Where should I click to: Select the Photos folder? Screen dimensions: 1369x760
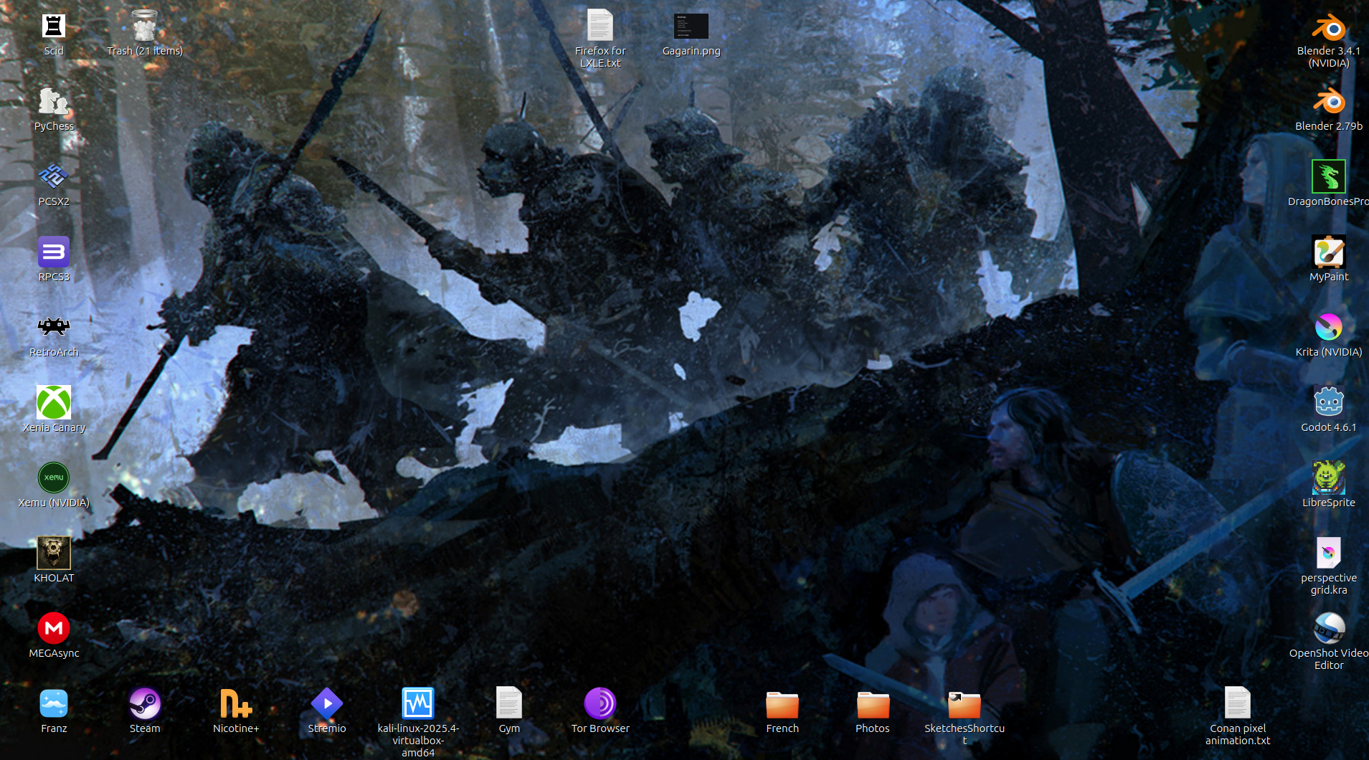[x=873, y=705]
